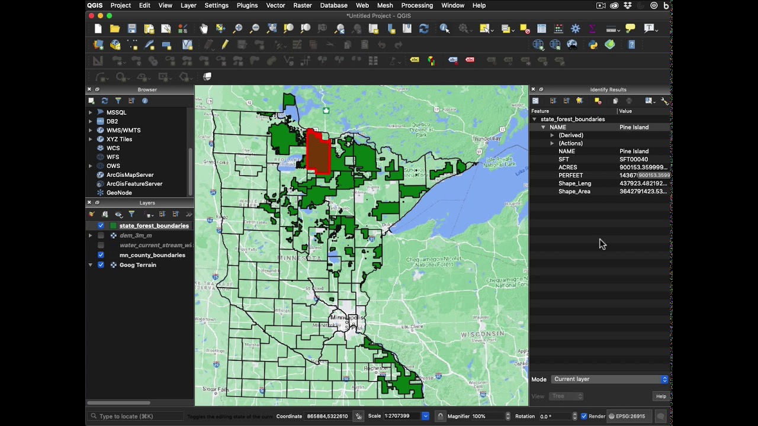Enable the dem_3m_m layer checkbox
Image resolution: width=758 pixels, height=426 pixels.
point(101,235)
